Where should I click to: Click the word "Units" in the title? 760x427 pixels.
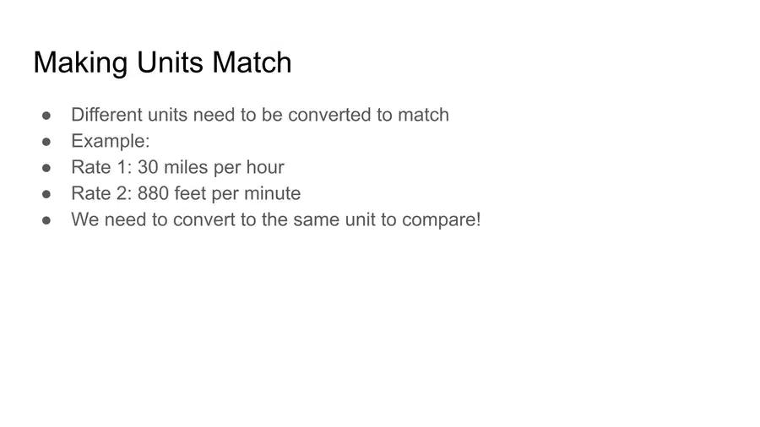(x=170, y=62)
